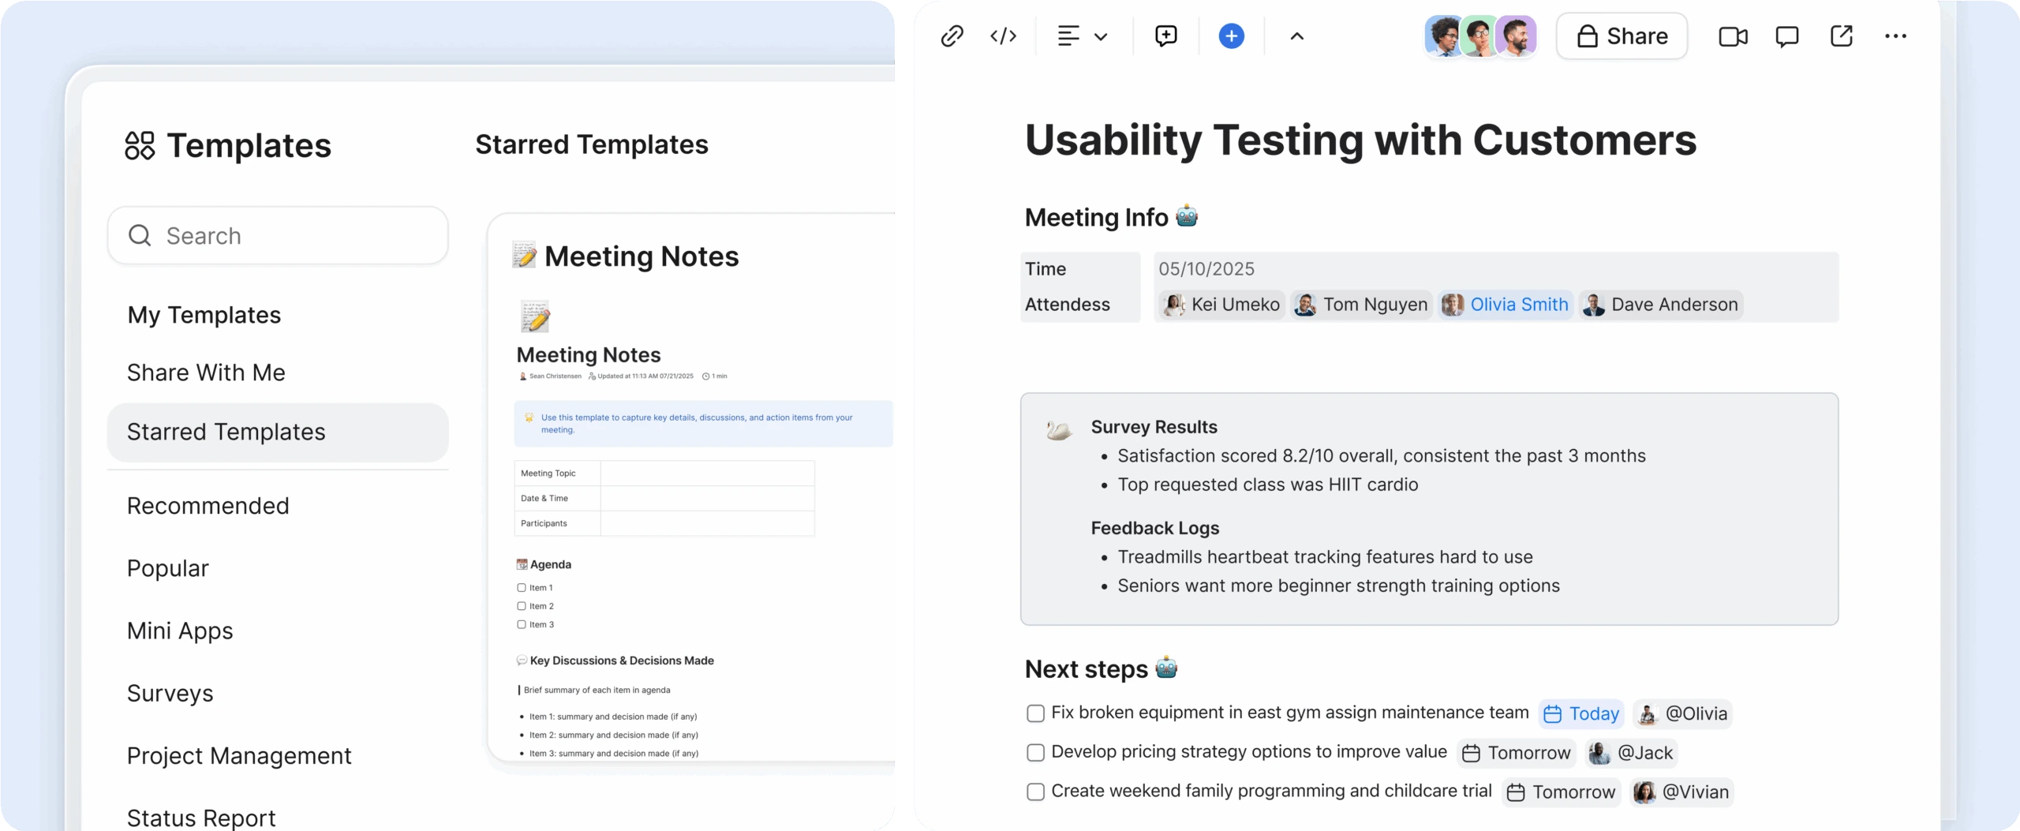The width and height of the screenshot is (2020, 831).
Task: Open the Today due date picker
Action: (x=1581, y=713)
